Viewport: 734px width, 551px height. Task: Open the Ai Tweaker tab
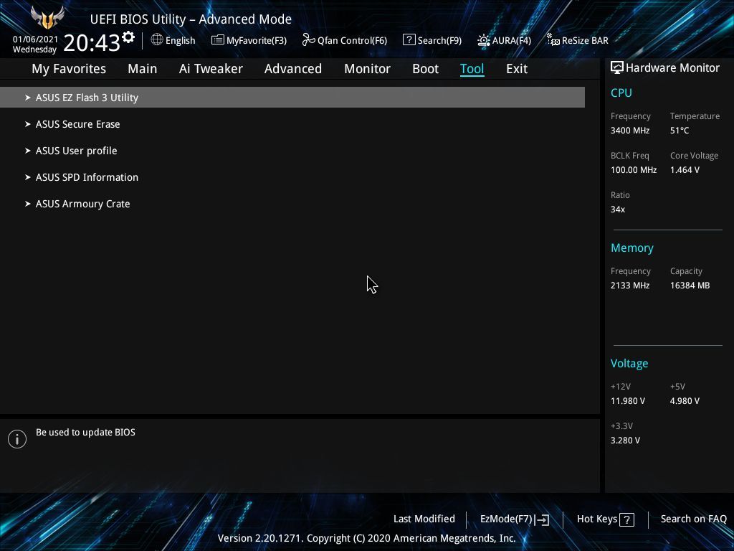point(211,69)
